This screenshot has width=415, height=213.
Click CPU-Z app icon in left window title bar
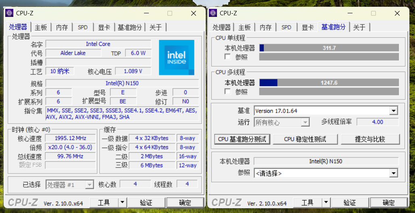coord(10,13)
